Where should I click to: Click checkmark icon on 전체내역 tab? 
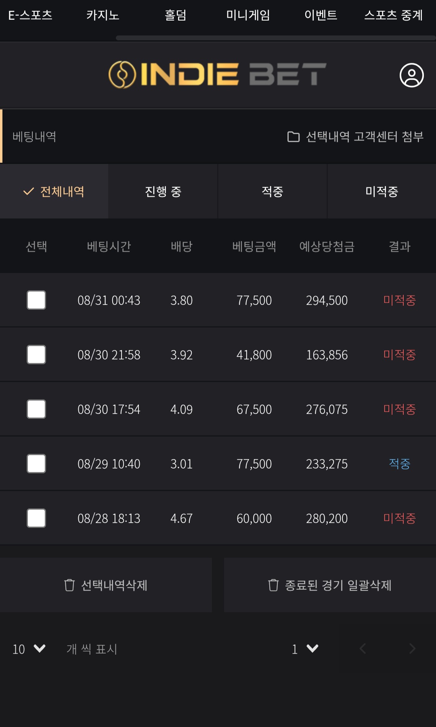coord(28,191)
